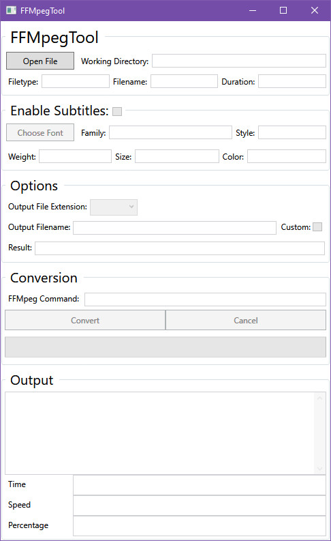331x541 pixels.
Task: Select the Filetype text field
Action: point(76,81)
